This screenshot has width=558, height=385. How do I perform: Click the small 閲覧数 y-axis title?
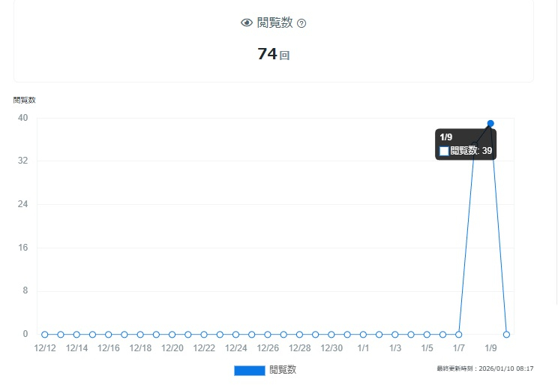pyautogui.click(x=24, y=100)
